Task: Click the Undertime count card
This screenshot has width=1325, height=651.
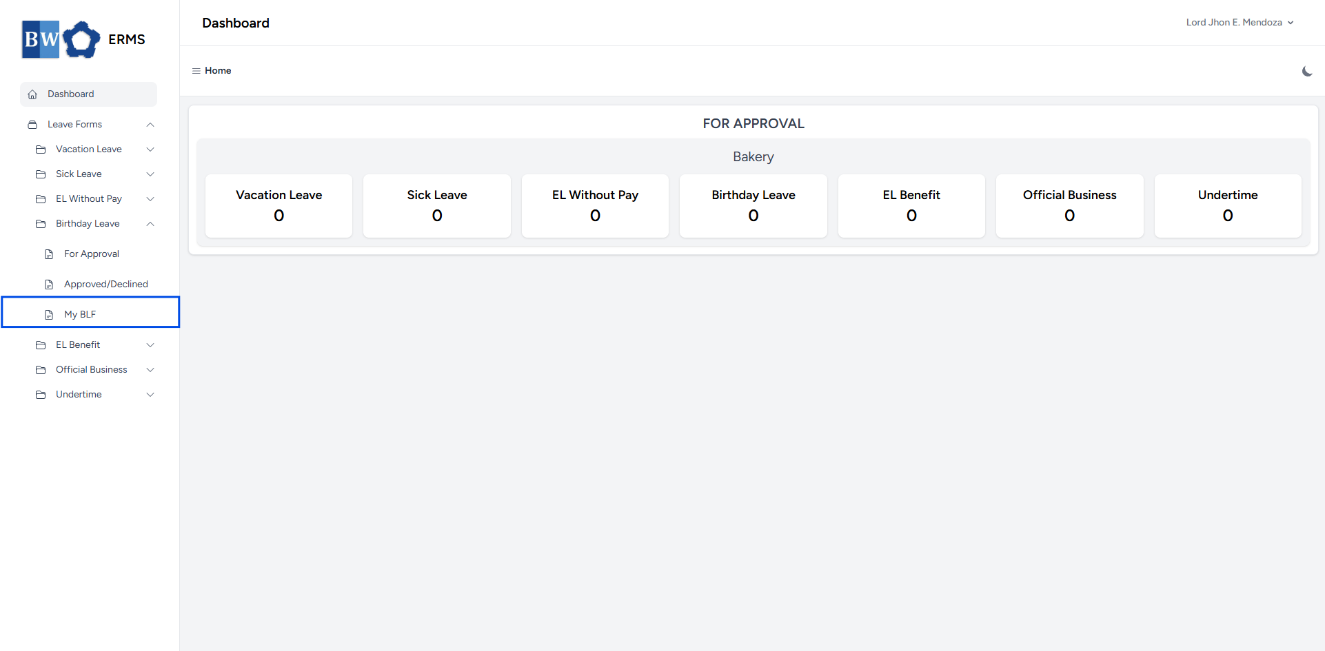Action: 1228,206
